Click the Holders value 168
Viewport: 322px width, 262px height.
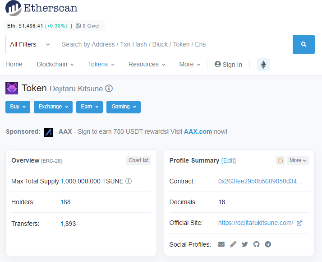tap(65, 202)
